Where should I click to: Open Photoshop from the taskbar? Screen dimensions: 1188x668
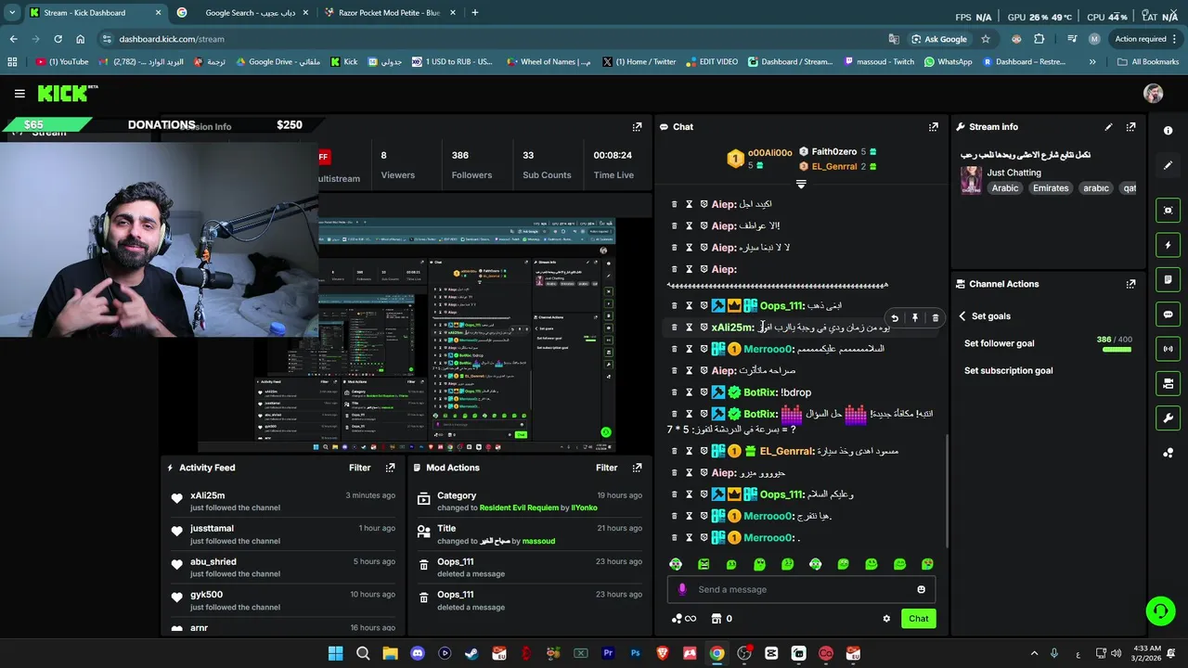635,653
